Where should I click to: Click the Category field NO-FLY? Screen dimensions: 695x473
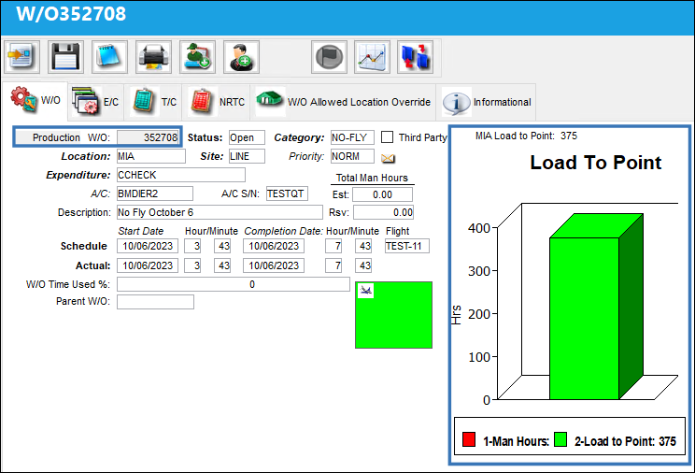[x=352, y=137]
